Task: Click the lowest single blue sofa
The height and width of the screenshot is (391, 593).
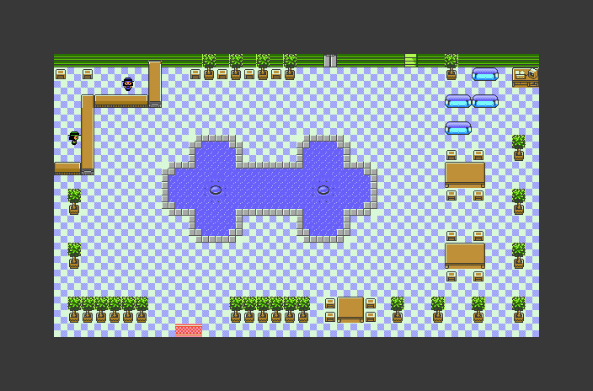Action: coord(458,128)
